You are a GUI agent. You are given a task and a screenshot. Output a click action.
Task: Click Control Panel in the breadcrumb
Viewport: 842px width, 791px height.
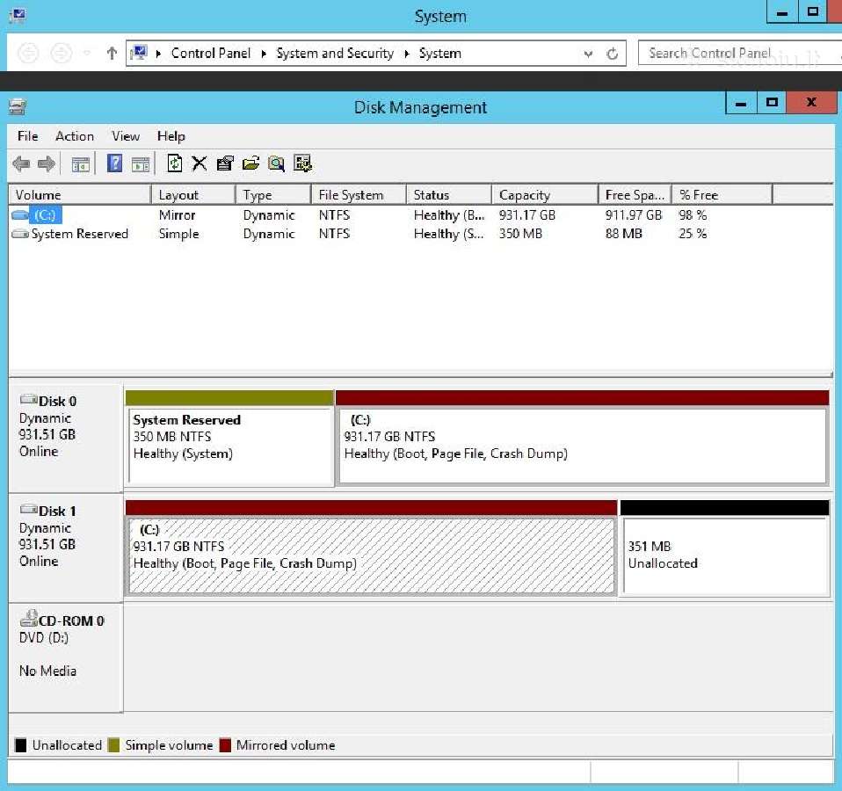(x=211, y=53)
